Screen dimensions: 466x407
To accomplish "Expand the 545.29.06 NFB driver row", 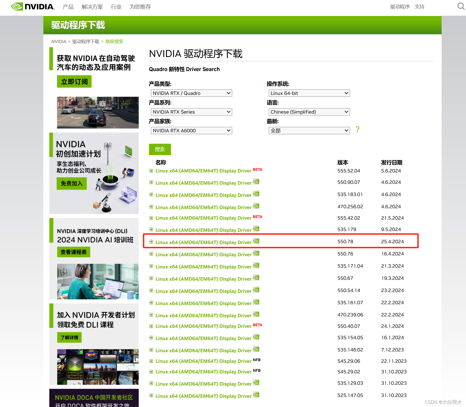I will (x=151, y=361).
